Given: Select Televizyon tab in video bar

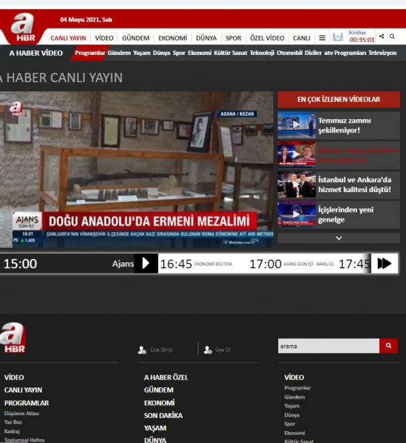Looking at the screenshot, I should click(x=382, y=53).
